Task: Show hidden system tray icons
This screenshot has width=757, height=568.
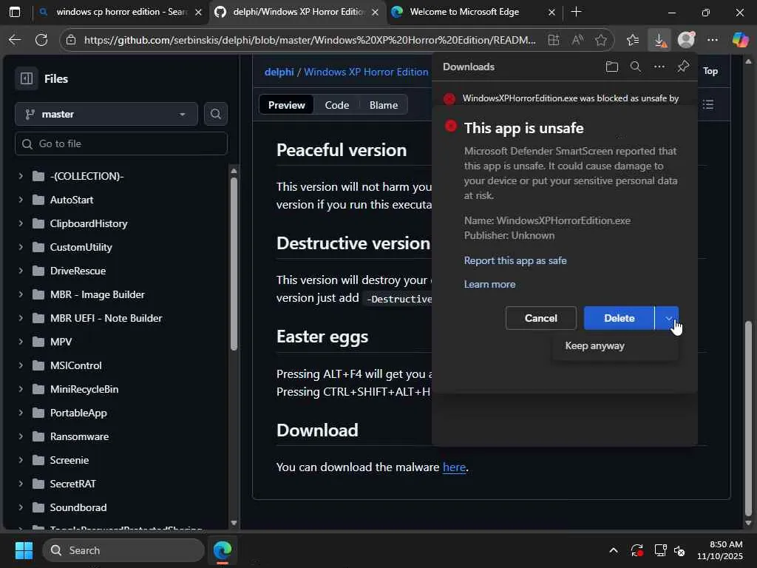Action: (x=613, y=550)
